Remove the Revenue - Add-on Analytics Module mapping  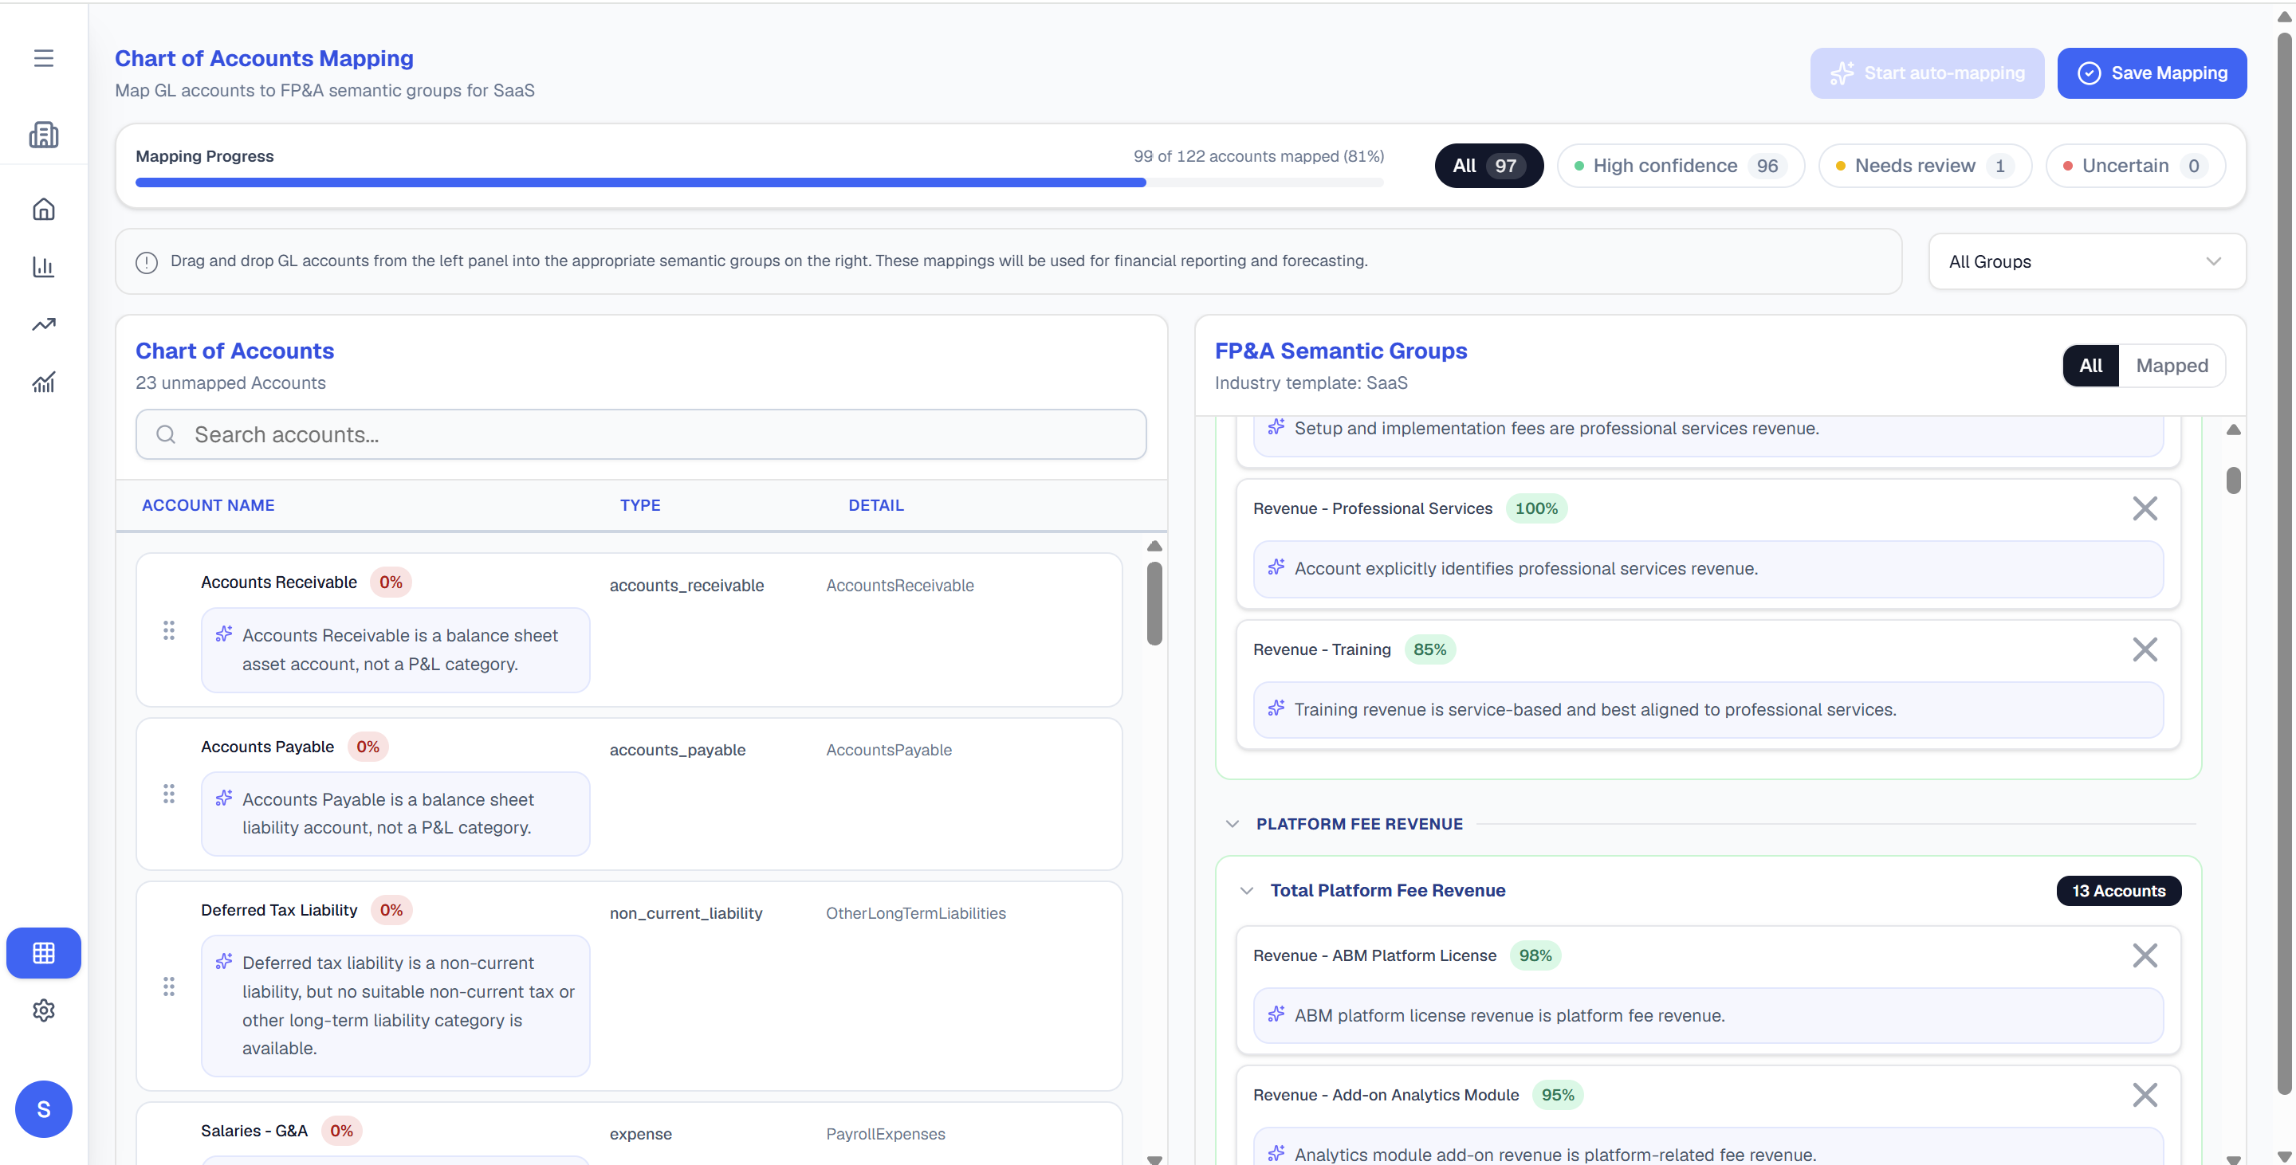tap(2145, 1095)
